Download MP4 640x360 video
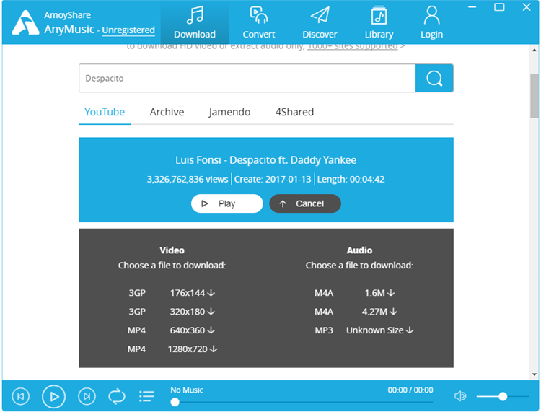541x412 pixels. coord(193,330)
